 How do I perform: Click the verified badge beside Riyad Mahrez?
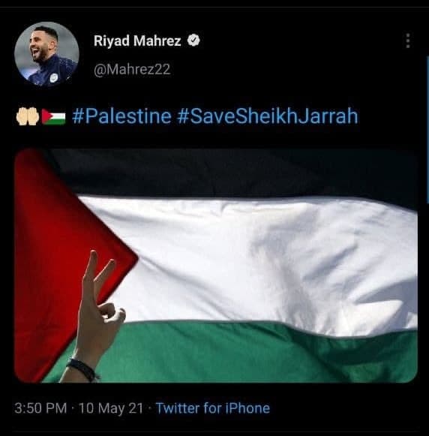(193, 41)
